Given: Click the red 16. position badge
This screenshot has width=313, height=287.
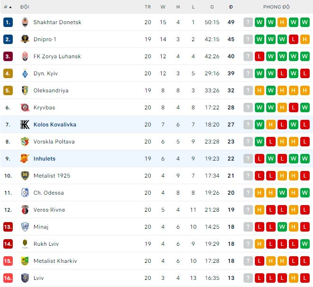Looking at the screenshot, I should click(x=8, y=278).
